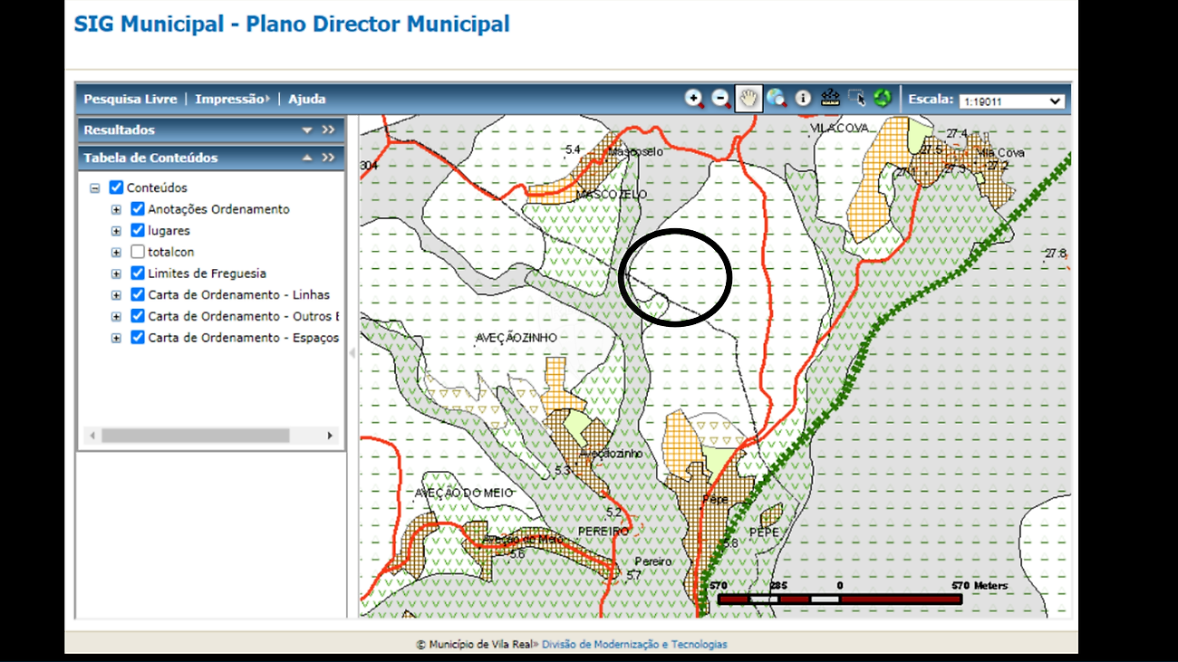Image resolution: width=1178 pixels, height=662 pixels.
Task: Select the totalcon layer label
Action: point(170,252)
